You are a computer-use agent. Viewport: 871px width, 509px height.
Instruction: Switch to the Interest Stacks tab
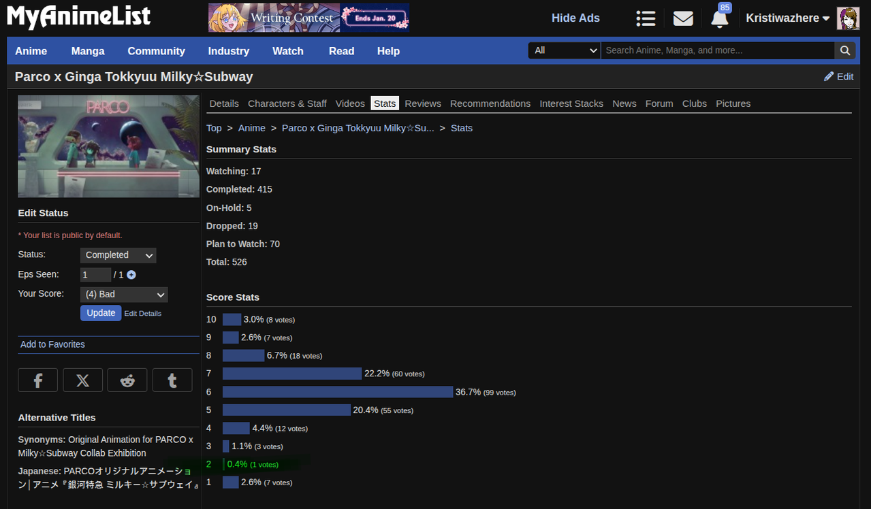click(571, 103)
